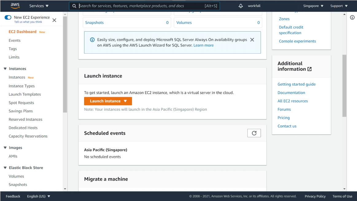Select Launch Templates in the sidebar
Screen dimensions: 357x201
(x=25, y=94)
